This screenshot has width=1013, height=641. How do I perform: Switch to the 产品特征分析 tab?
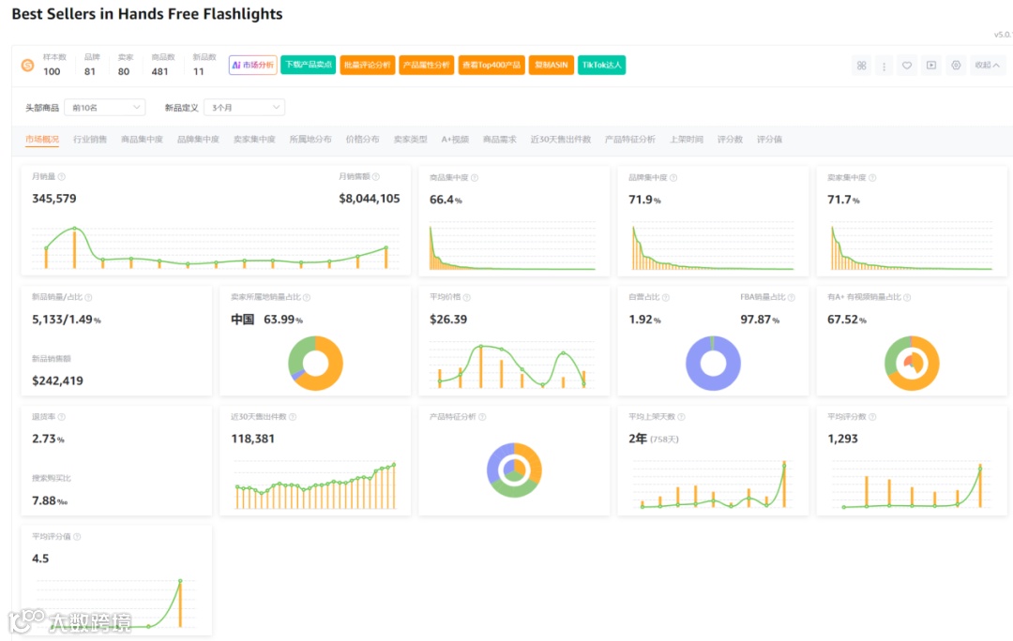click(630, 140)
